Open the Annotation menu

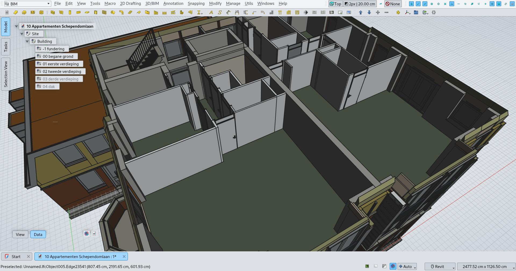click(173, 3)
